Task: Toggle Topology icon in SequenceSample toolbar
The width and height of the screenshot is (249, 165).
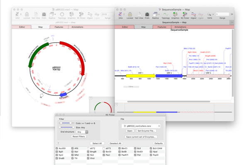Action: point(166,15)
